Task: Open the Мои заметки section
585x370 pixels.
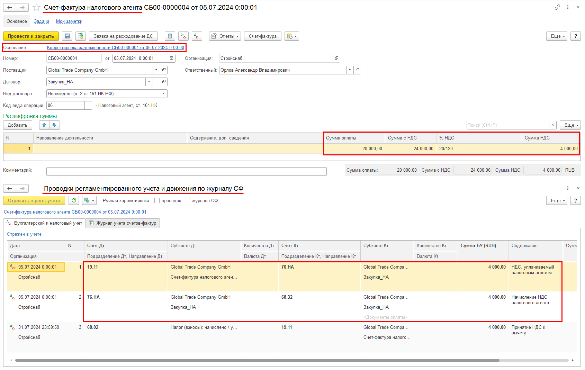Action: tap(69, 21)
